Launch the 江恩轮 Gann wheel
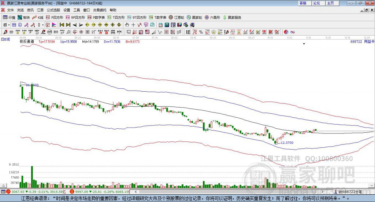The image size is (375, 202). click(x=177, y=18)
